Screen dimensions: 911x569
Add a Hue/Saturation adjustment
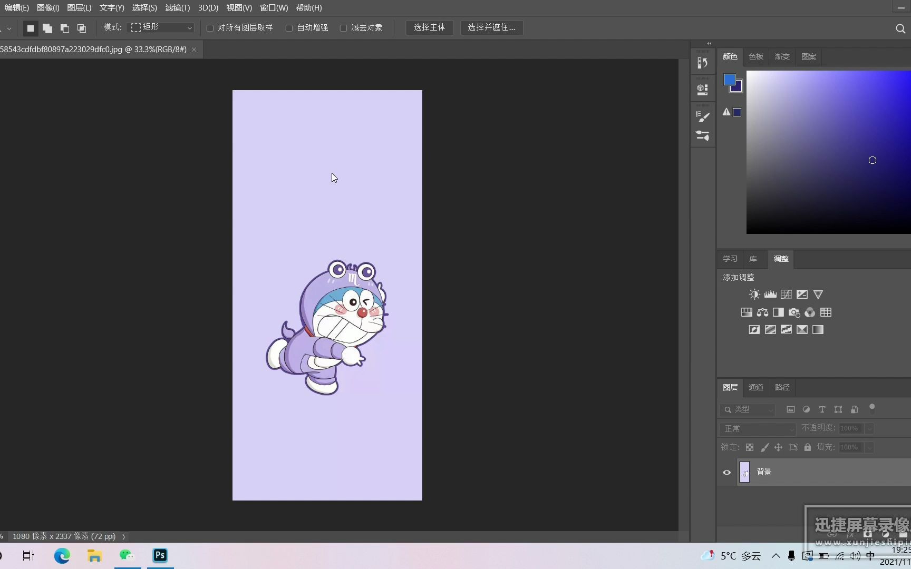pos(747,312)
